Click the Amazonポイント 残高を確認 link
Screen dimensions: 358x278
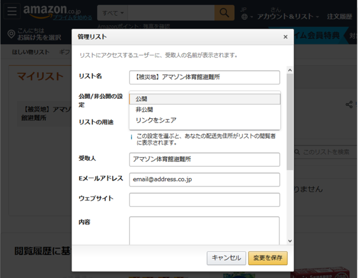click(134, 26)
